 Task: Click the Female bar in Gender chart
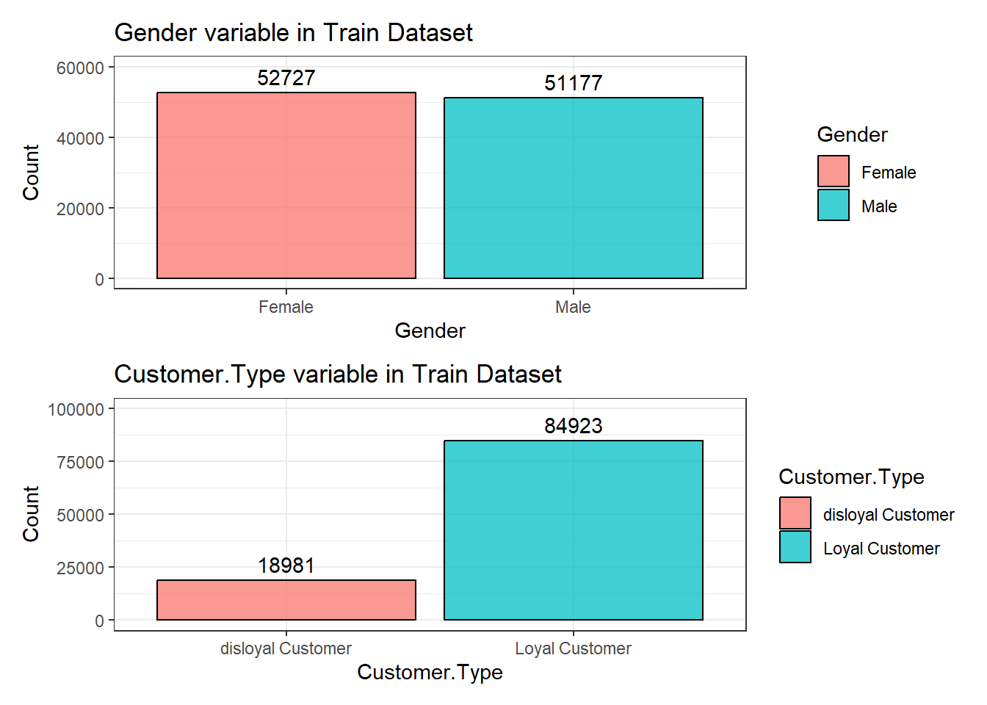pos(286,186)
